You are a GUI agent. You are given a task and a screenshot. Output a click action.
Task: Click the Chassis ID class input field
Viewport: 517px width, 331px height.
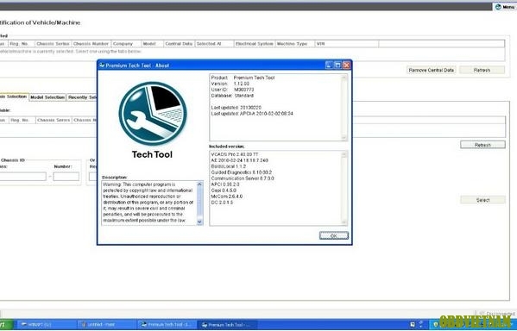click(22, 177)
